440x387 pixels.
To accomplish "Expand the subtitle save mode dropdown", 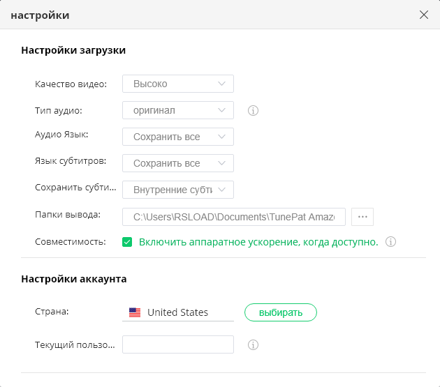I will coord(178,190).
